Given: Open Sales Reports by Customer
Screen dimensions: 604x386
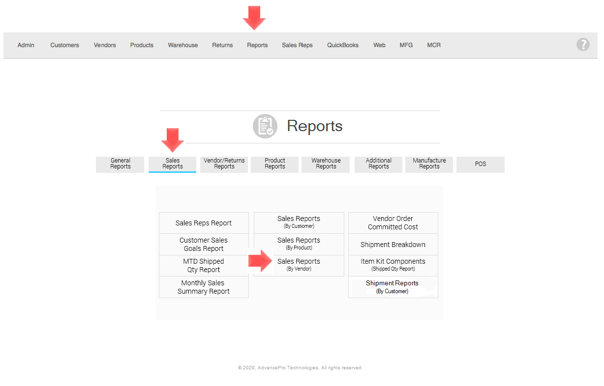Looking at the screenshot, I should coord(299,222).
